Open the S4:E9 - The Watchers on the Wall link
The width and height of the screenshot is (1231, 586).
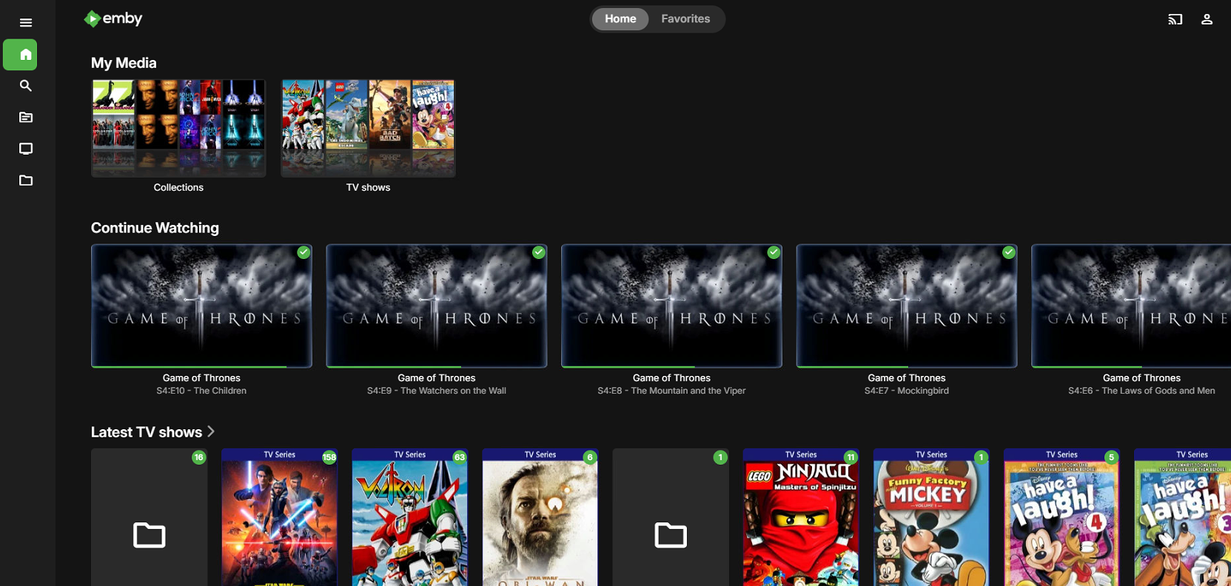click(x=437, y=391)
